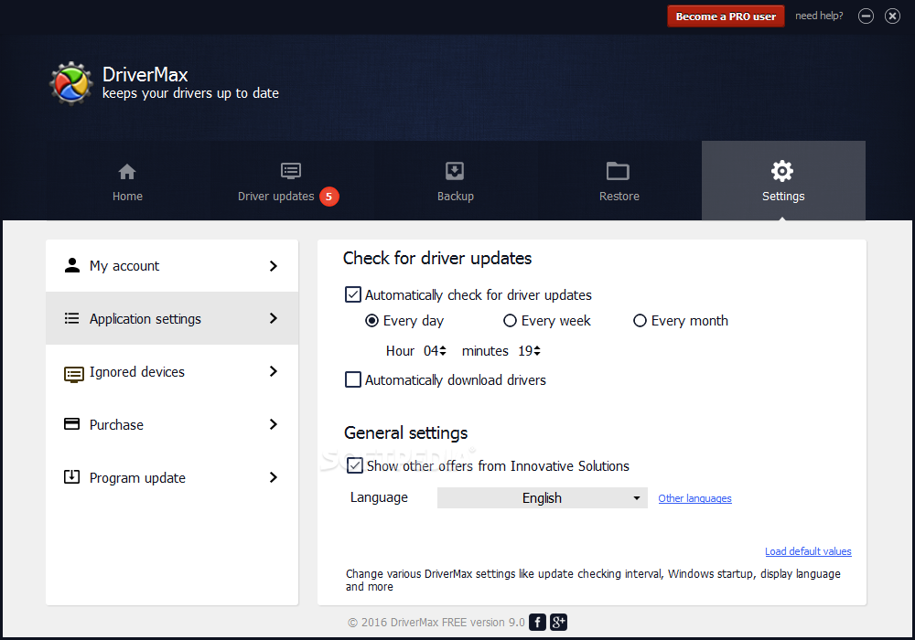Click the Other languages link

[695, 498]
